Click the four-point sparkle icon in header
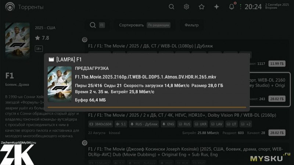294x165 pixels. click(216, 7)
